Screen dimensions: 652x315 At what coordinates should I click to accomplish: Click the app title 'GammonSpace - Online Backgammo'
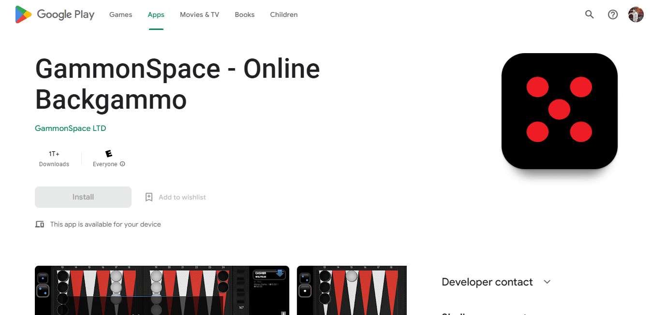[x=178, y=85]
